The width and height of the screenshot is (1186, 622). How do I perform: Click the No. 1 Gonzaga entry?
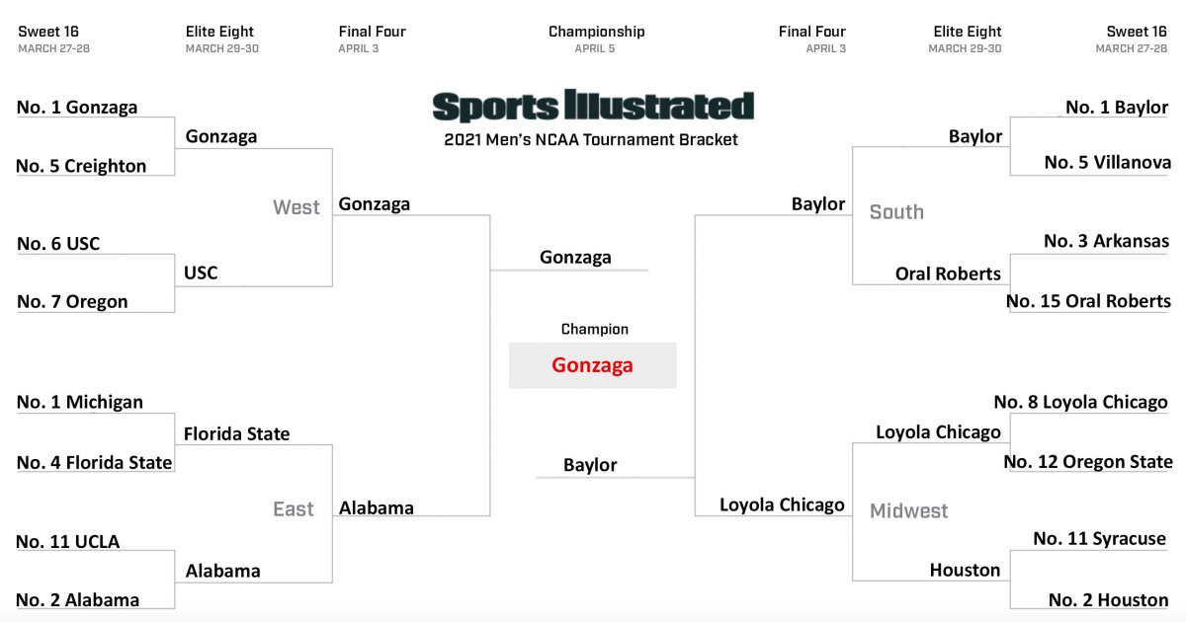point(77,107)
